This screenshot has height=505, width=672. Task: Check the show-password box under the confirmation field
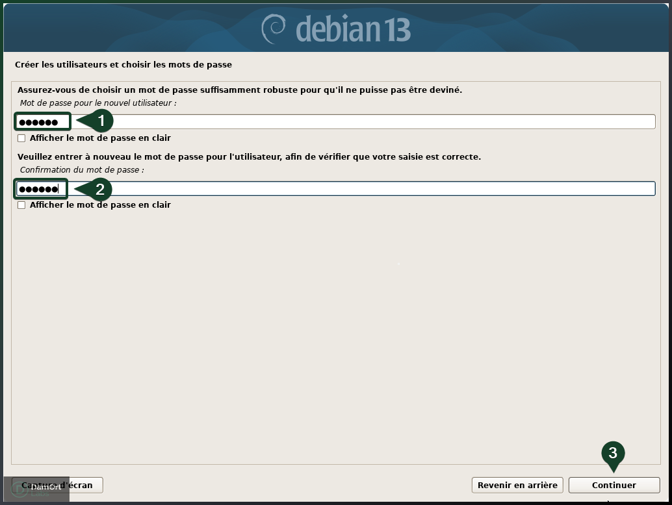click(21, 204)
